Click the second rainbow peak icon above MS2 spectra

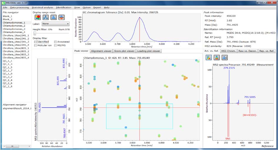[x=217, y=58]
